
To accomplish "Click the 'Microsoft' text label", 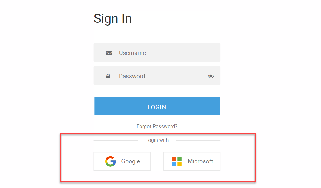I will 200,161.
